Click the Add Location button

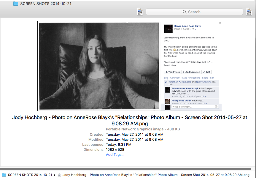pos(191,72)
